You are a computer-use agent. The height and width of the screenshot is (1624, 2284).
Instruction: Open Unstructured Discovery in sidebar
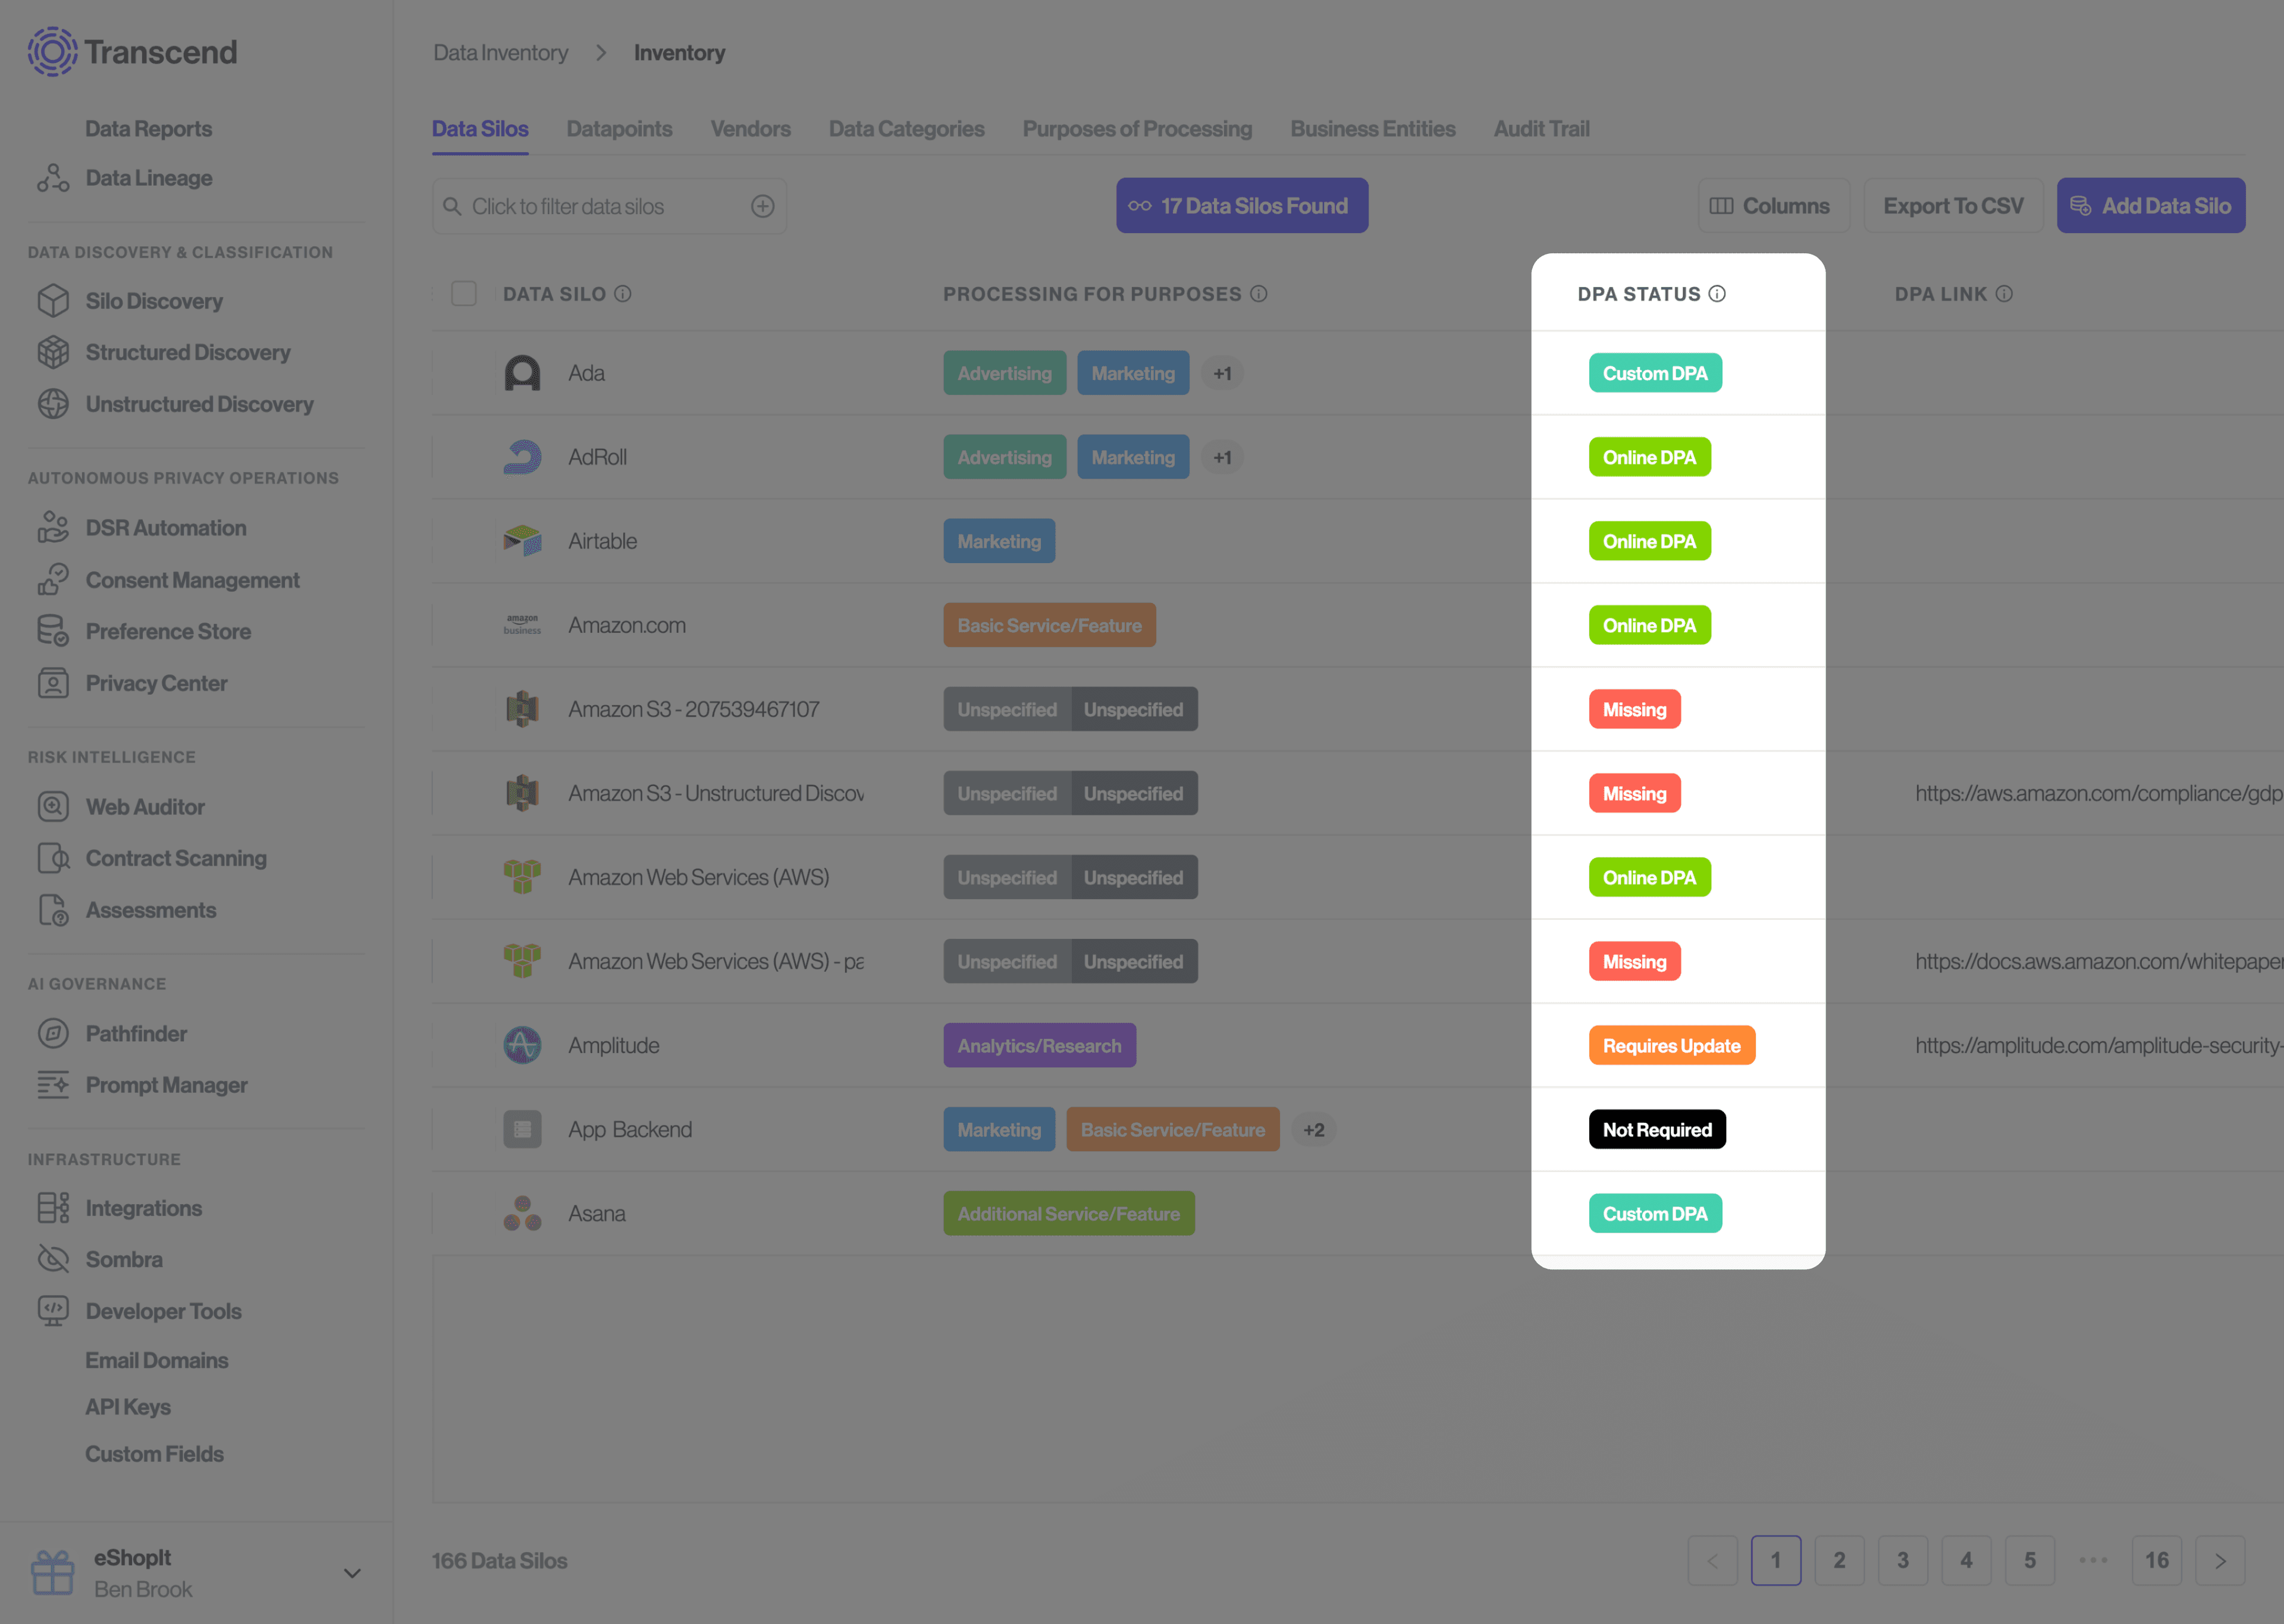point(199,404)
